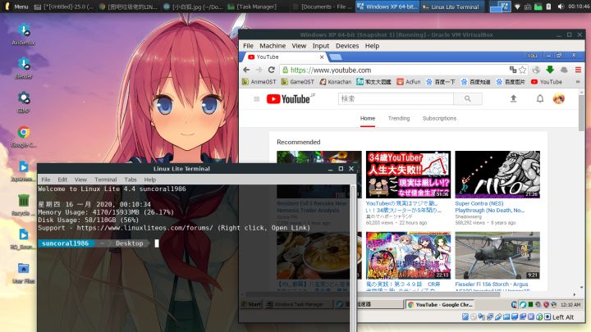Click the YouTube search magnifier button

click(467, 98)
